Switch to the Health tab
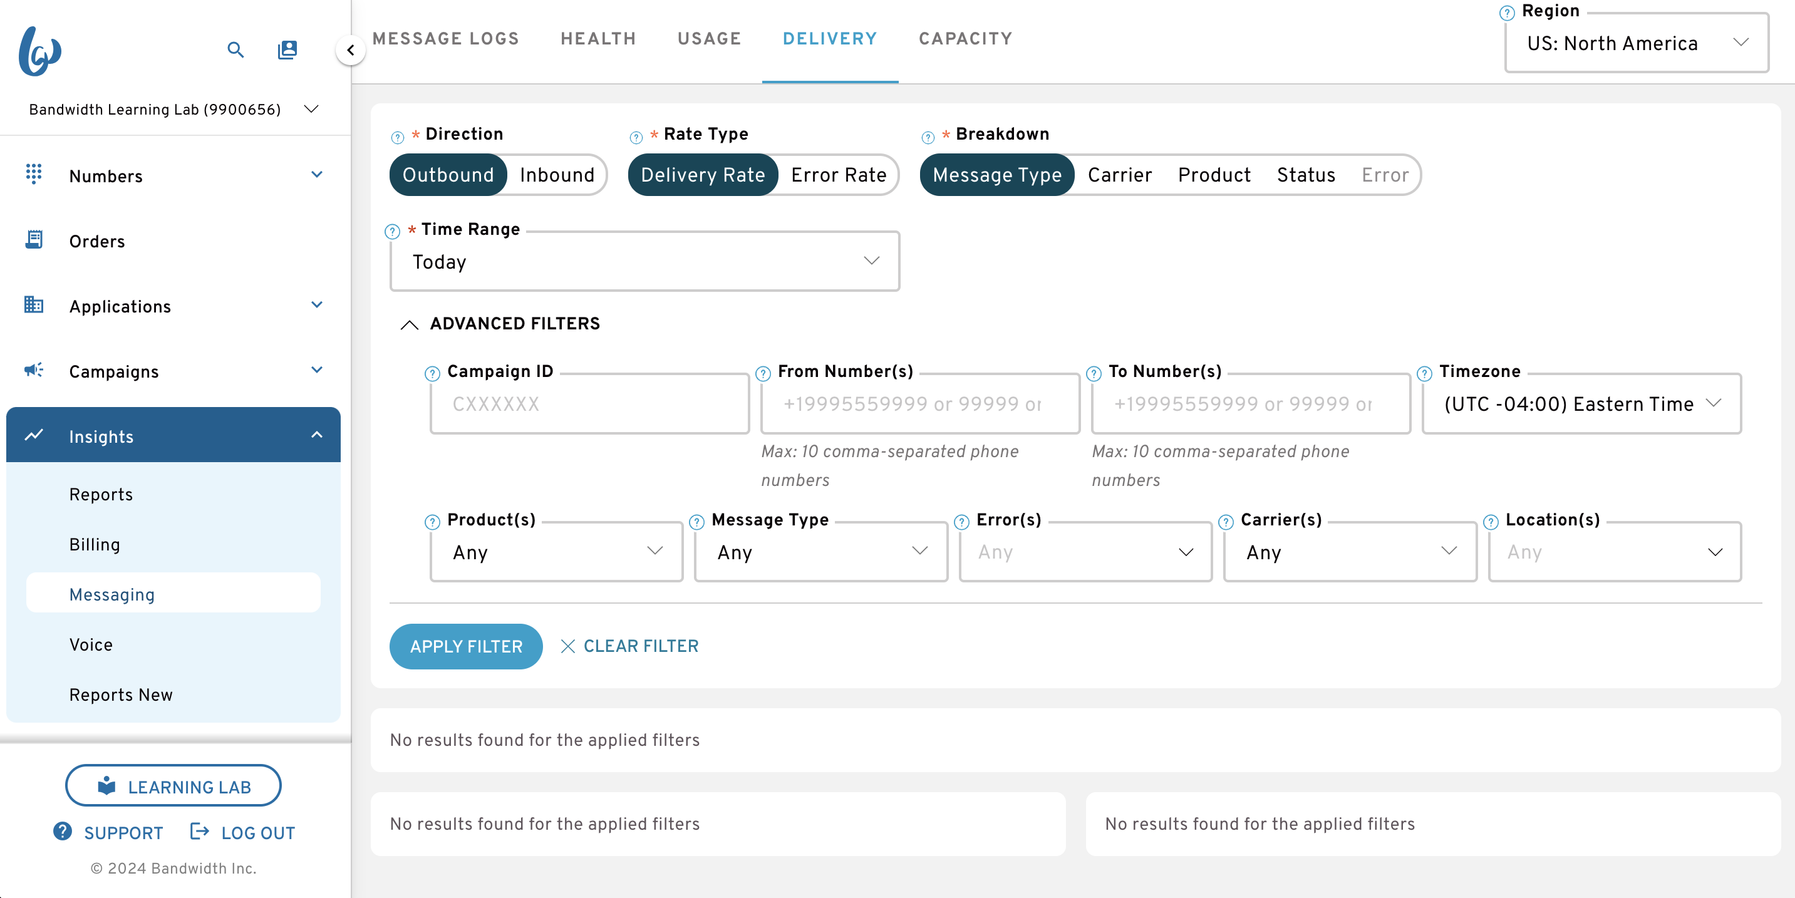Screen dimensions: 1795x898 click(598, 39)
